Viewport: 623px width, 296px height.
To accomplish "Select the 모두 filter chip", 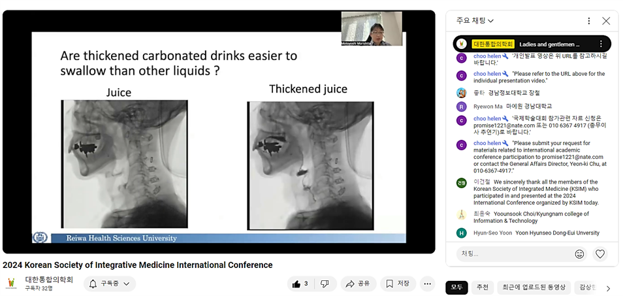I will 456,288.
